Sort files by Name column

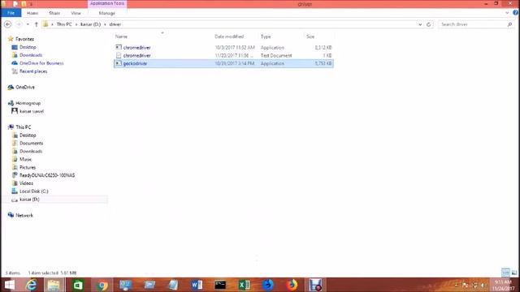(121, 36)
